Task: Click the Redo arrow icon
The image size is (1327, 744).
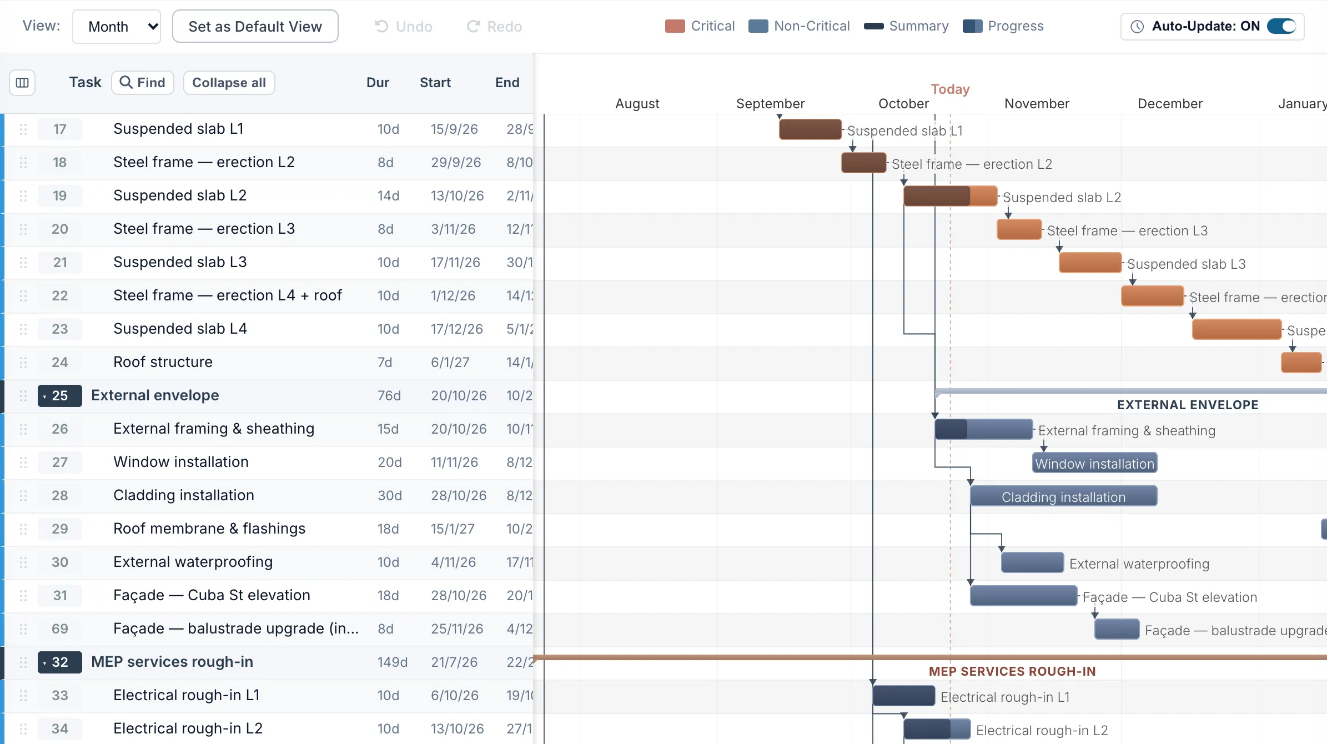Action: 473,26
